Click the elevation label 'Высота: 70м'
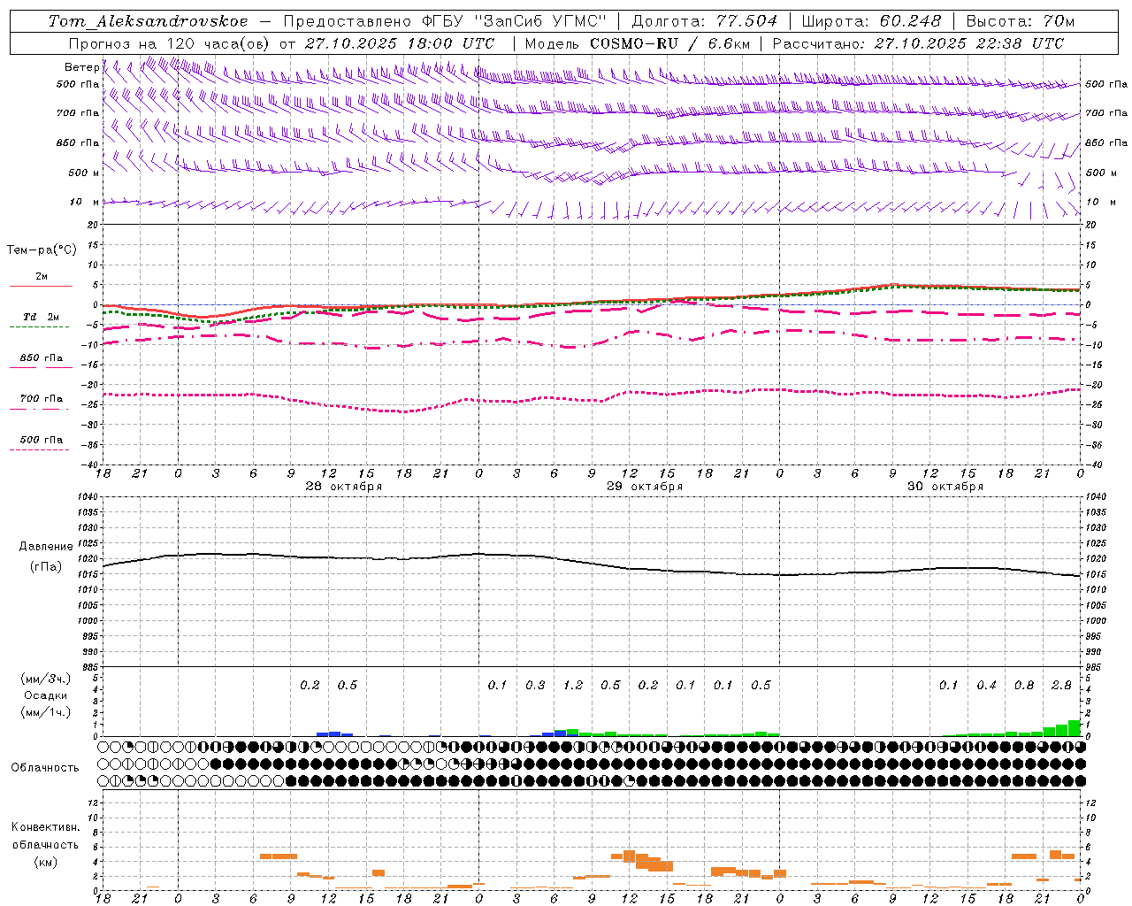 (x=1021, y=21)
